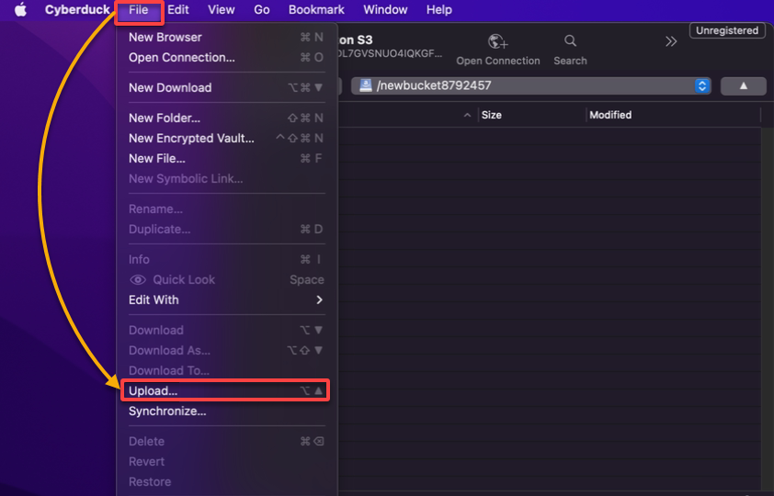Go to parent folder with up arrow button
Image resolution: width=774 pixels, height=496 pixels.
[x=744, y=85]
